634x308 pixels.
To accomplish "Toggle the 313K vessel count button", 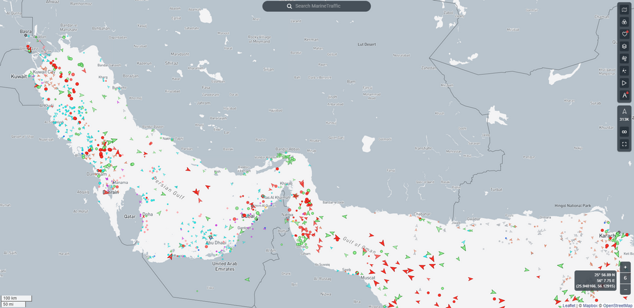I will coord(624,115).
